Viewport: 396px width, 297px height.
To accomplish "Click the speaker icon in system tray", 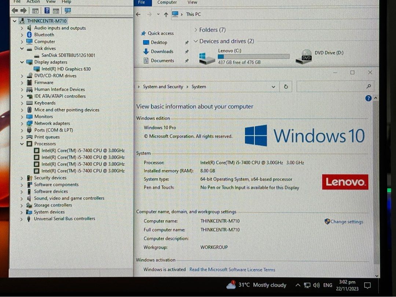I will pyautogui.click(x=316, y=285).
